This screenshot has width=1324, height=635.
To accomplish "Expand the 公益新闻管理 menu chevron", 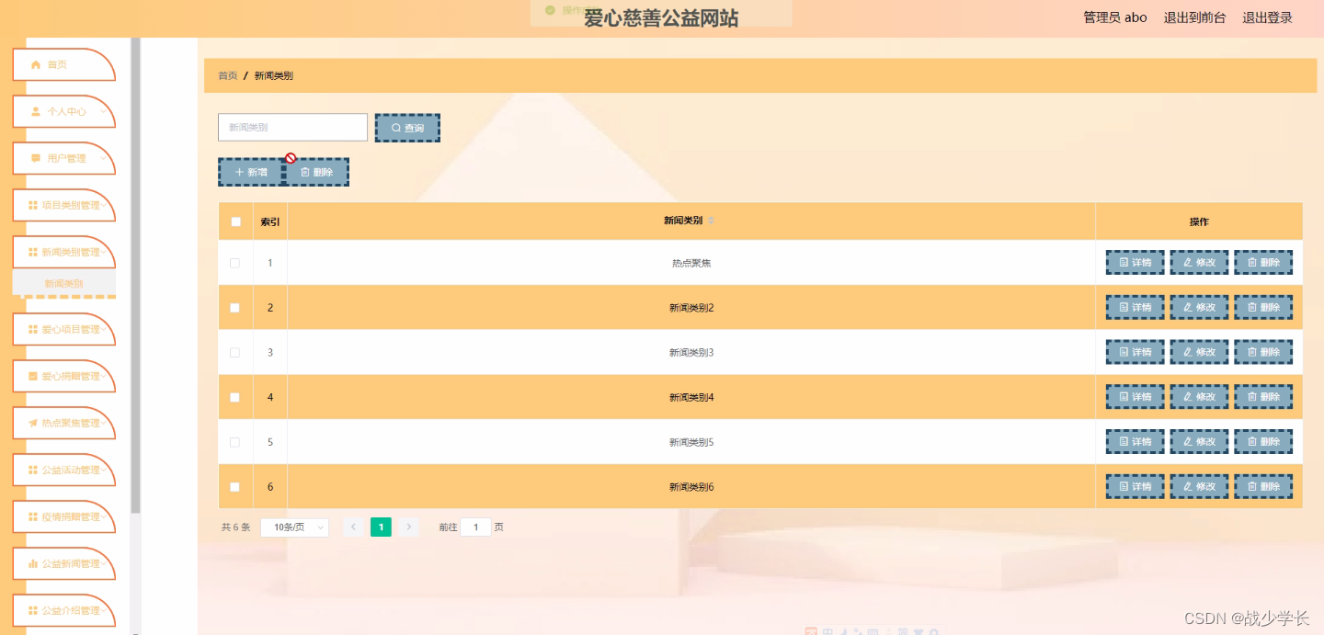I will pos(103,564).
